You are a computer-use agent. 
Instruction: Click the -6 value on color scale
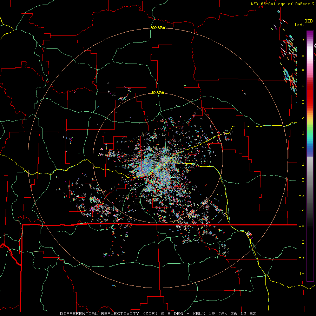(x=302, y=242)
